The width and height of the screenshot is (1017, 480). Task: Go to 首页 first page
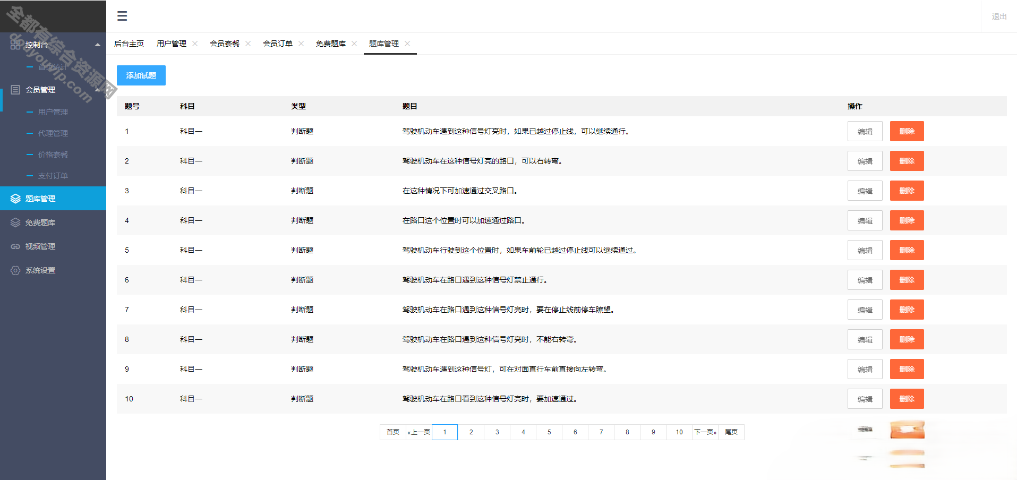coord(393,432)
